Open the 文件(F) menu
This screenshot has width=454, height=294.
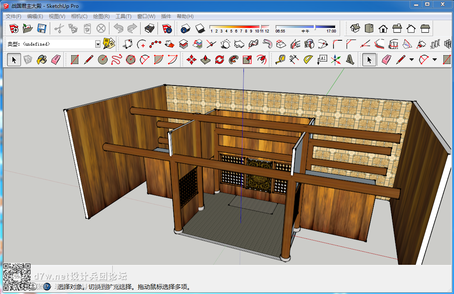(13, 16)
